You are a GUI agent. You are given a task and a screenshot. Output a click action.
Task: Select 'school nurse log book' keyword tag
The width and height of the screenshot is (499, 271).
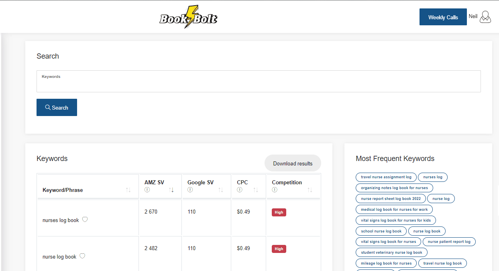pos(381,231)
